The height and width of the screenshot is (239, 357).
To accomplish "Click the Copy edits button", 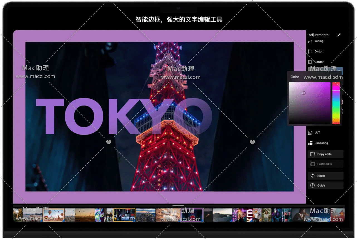I will pos(326,154).
